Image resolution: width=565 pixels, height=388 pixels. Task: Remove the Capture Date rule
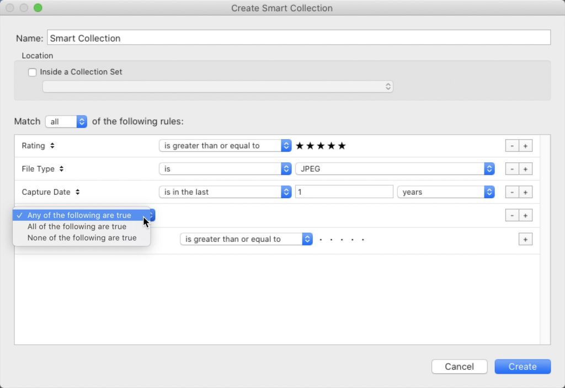point(511,192)
